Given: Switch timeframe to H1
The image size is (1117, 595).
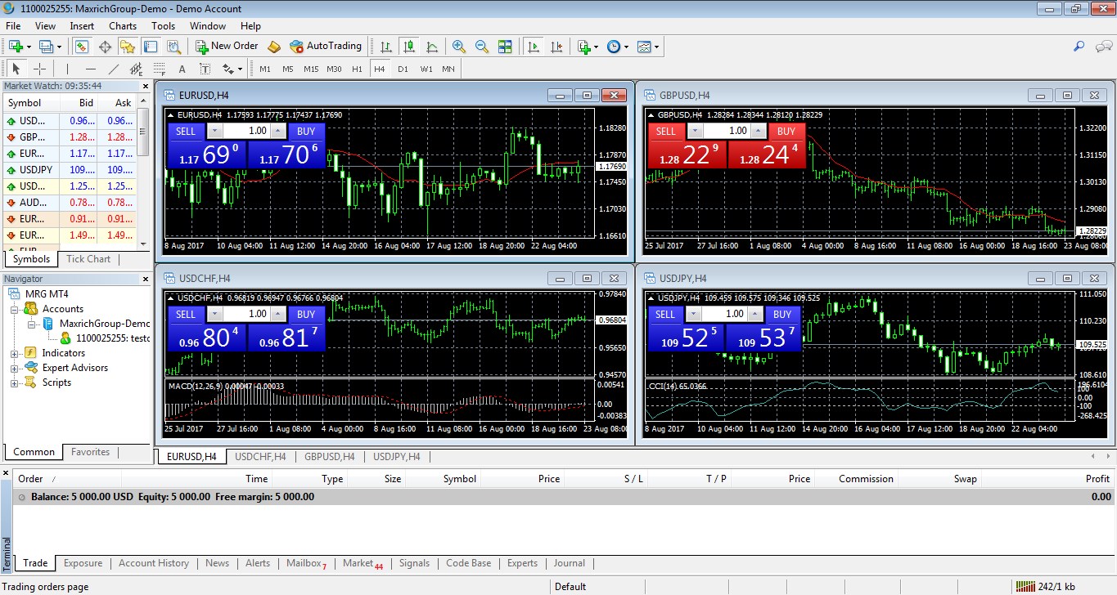Looking at the screenshot, I should click(x=357, y=69).
